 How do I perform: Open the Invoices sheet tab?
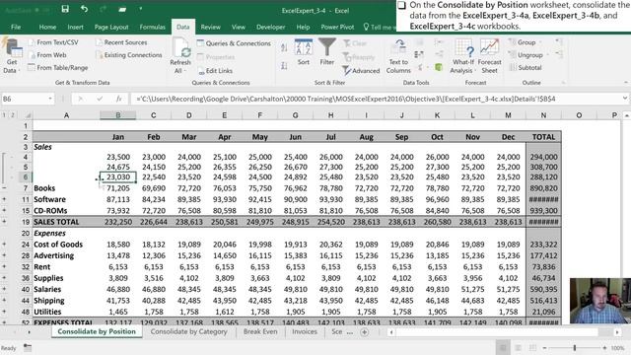[x=305, y=331]
